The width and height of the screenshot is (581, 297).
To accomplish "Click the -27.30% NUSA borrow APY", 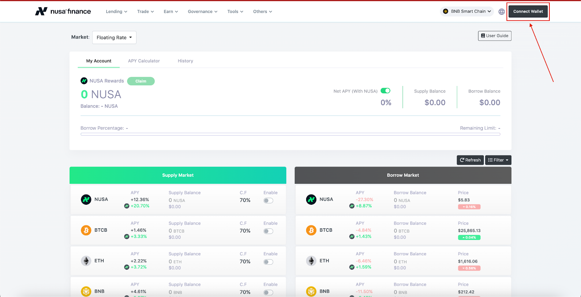I will pos(365,200).
